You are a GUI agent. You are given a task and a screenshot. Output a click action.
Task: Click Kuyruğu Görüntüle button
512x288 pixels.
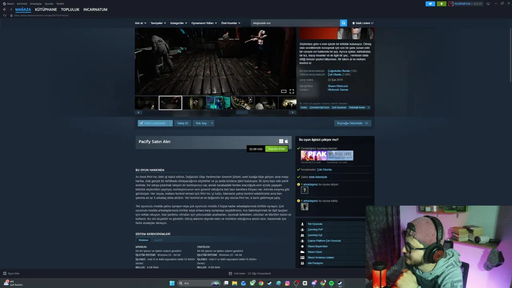coord(352,123)
